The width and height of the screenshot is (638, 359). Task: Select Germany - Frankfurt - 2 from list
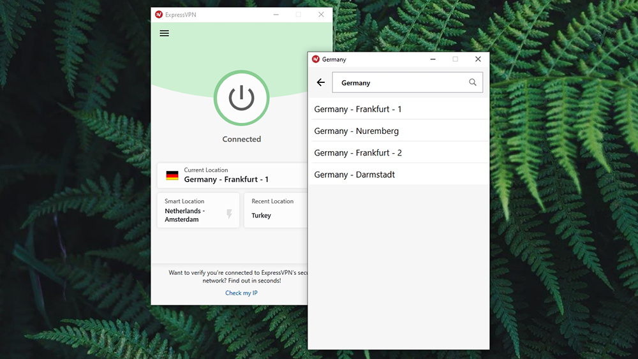pos(399,152)
